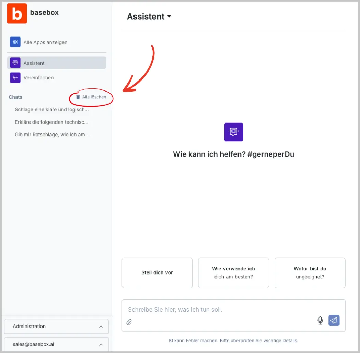This screenshot has width=360, height=353.
Task: Expand the sales@basebox.ai account menu
Action: click(x=101, y=344)
